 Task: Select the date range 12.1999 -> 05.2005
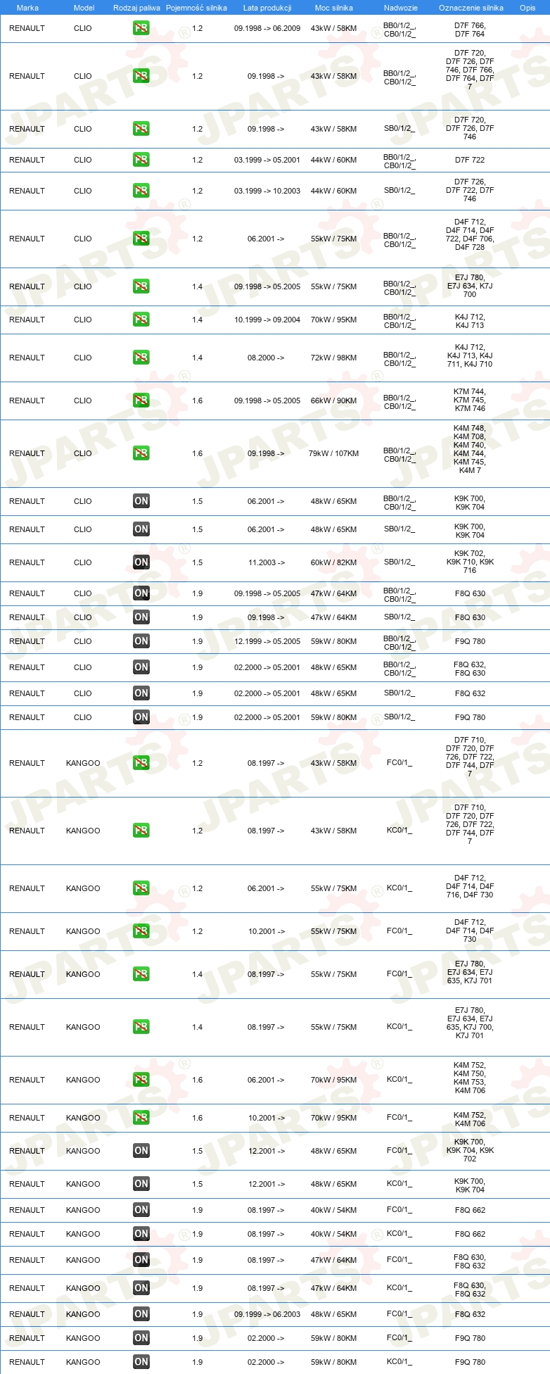tap(267, 642)
